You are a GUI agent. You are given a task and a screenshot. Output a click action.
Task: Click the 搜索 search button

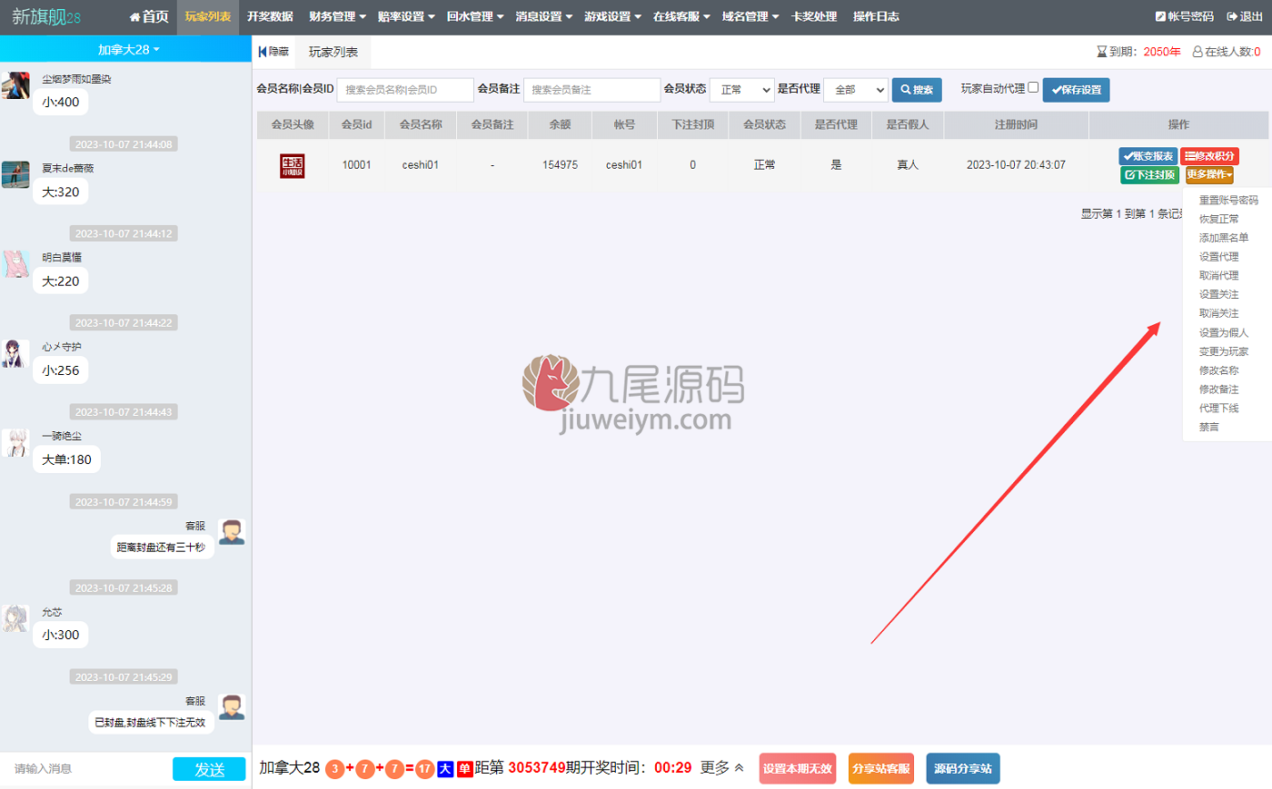coord(917,90)
